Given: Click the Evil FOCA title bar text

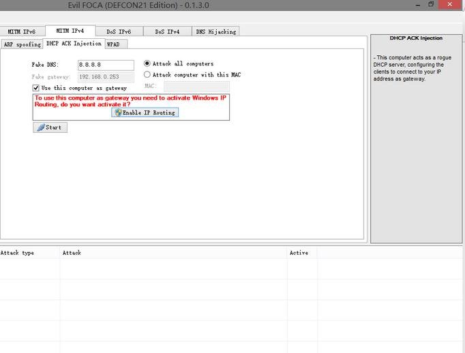Looking at the screenshot, I should (138, 5).
